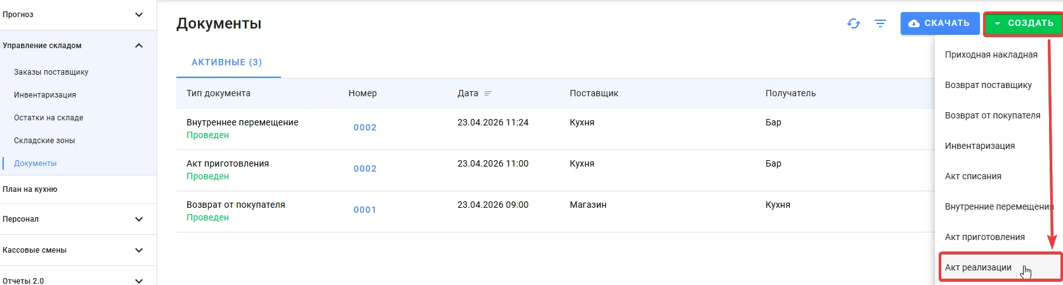Open the filter icon near Скачать
Screen dimensions: 1063x285
[x=880, y=23]
